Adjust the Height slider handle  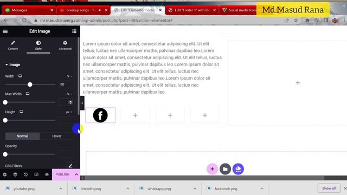pyautogui.click(x=5, y=120)
